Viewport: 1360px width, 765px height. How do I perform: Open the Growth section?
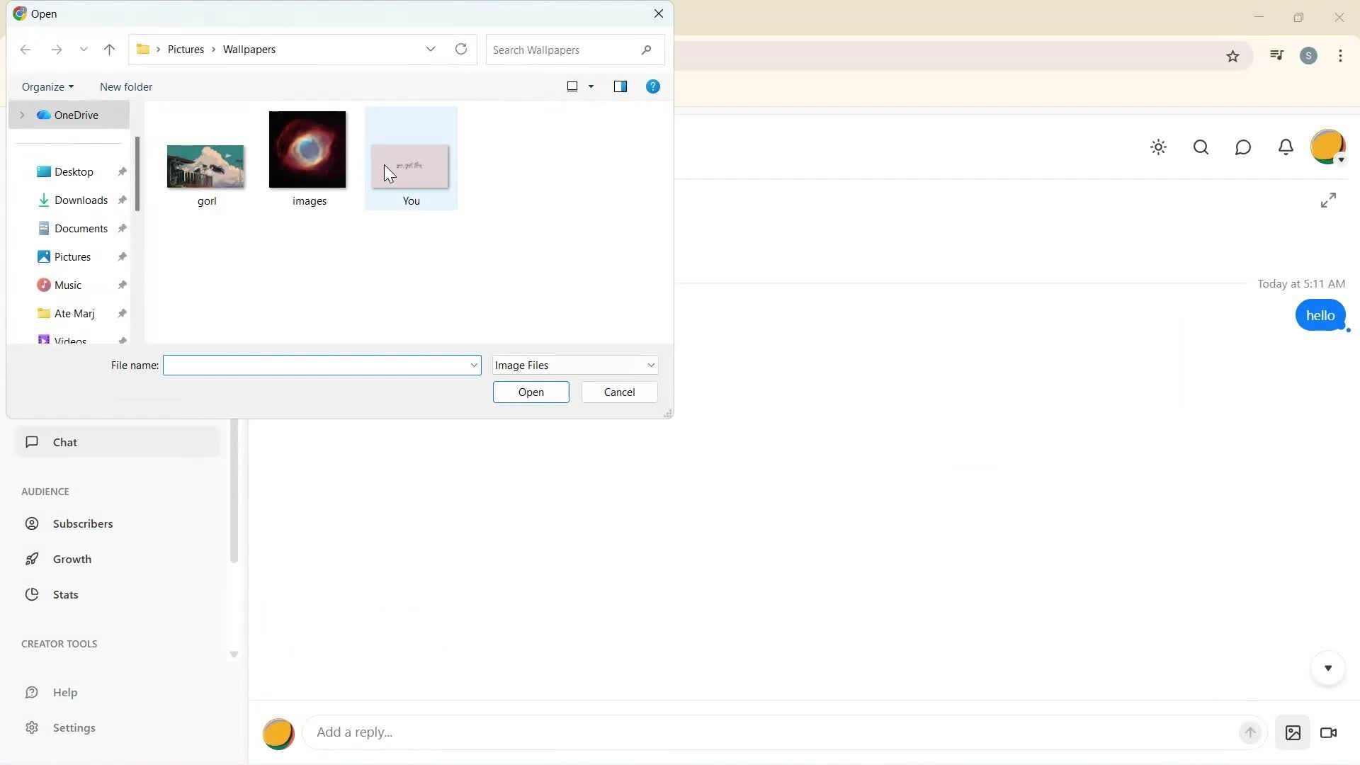pyautogui.click(x=72, y=558)
